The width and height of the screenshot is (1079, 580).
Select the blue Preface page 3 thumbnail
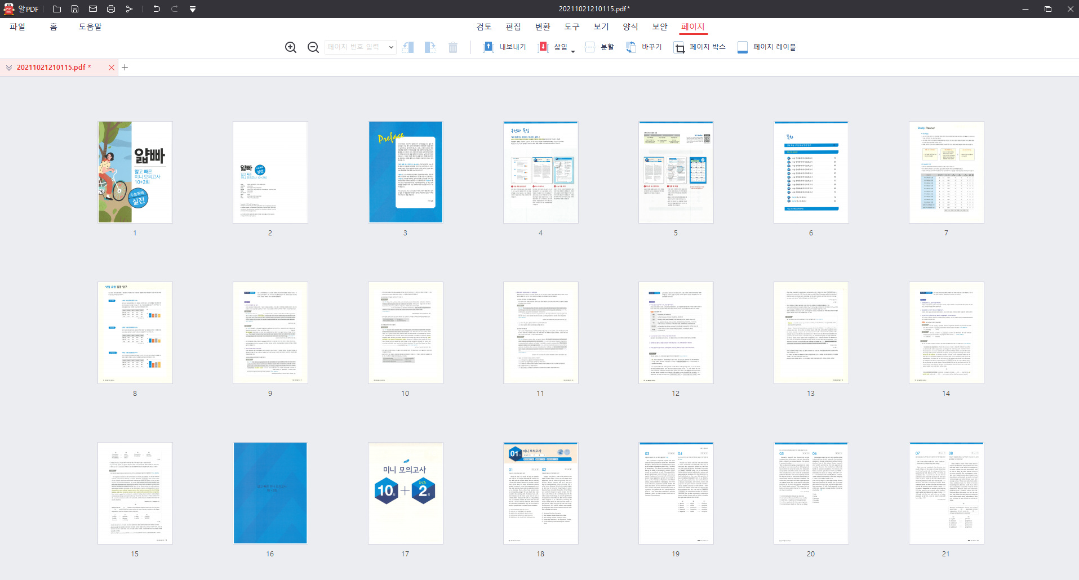pyautogui.click(x=406, y=172)
